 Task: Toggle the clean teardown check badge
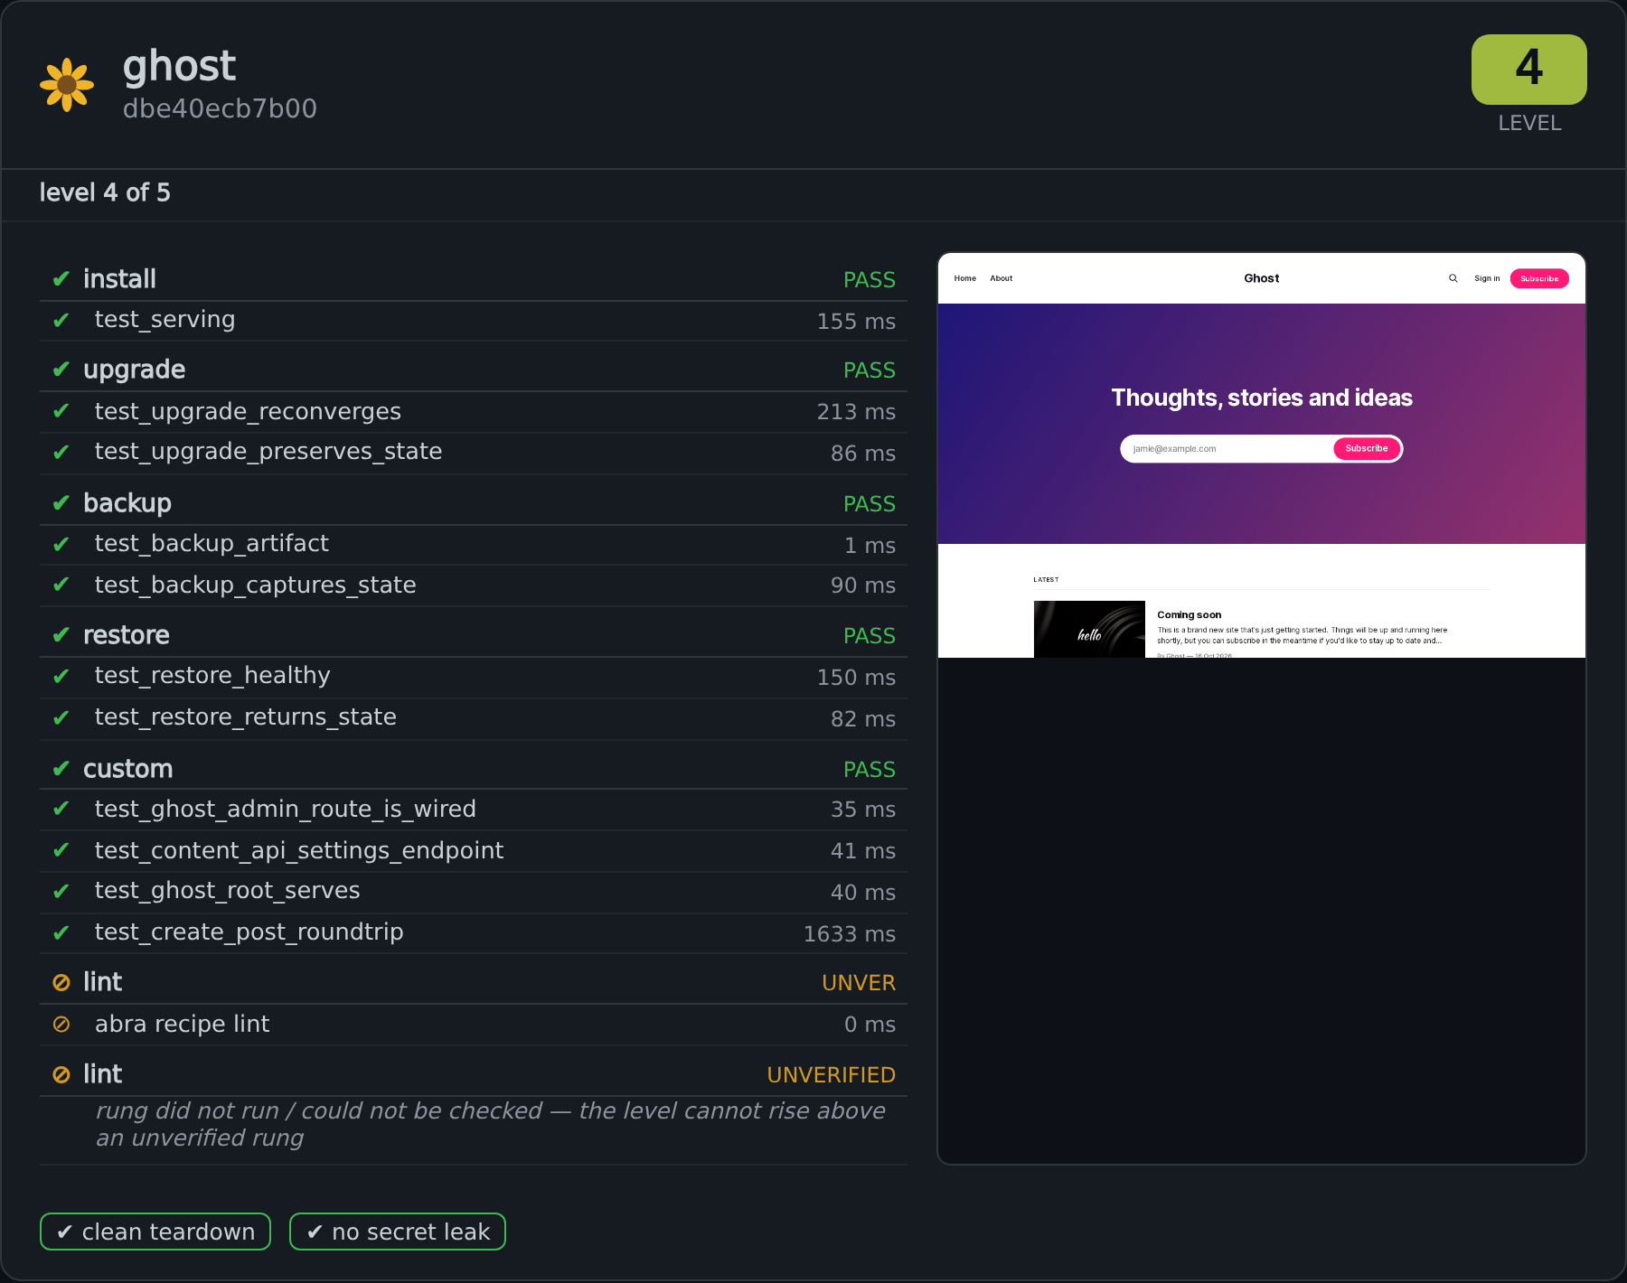[x=155, y=1231]
